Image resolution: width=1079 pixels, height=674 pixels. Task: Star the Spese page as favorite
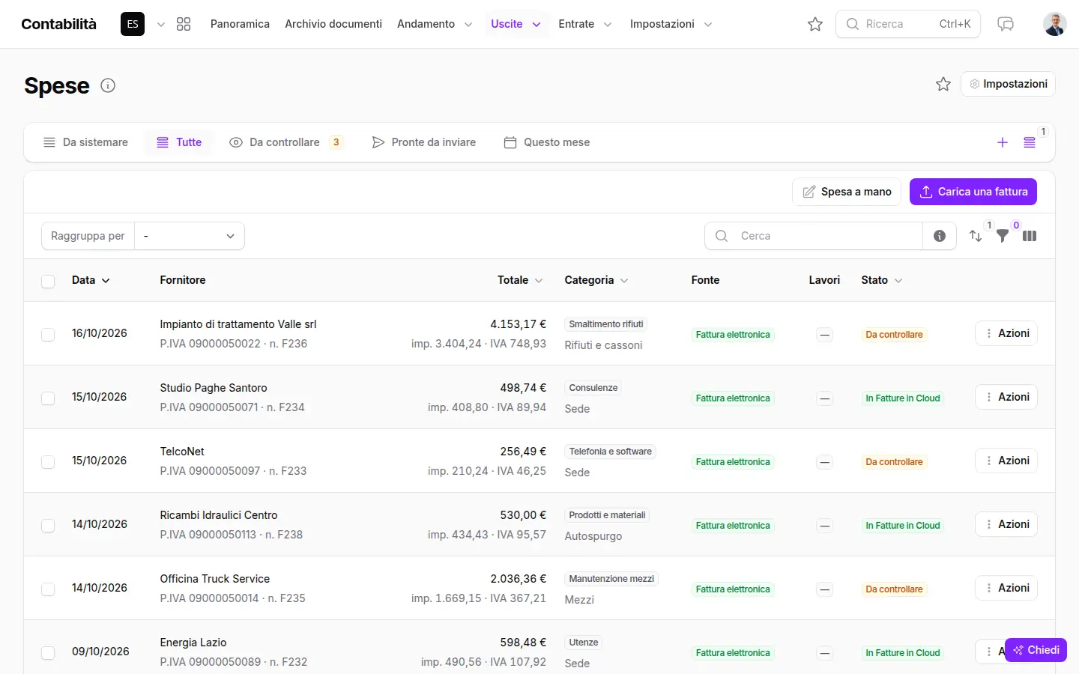pos(943,84)
